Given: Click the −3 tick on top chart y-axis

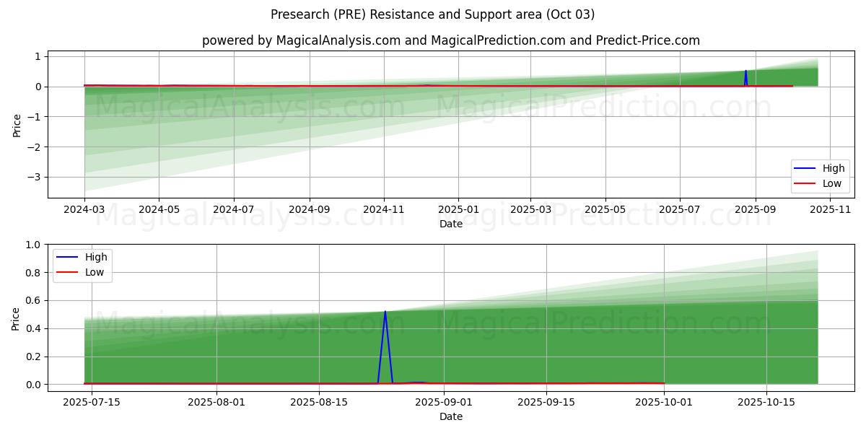Looking at the screenshot, I should (34, 177).
